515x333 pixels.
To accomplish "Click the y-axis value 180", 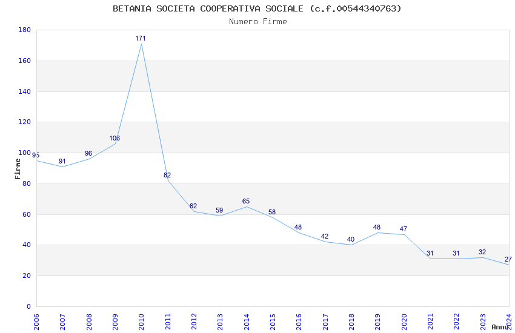I will [25, 30].
